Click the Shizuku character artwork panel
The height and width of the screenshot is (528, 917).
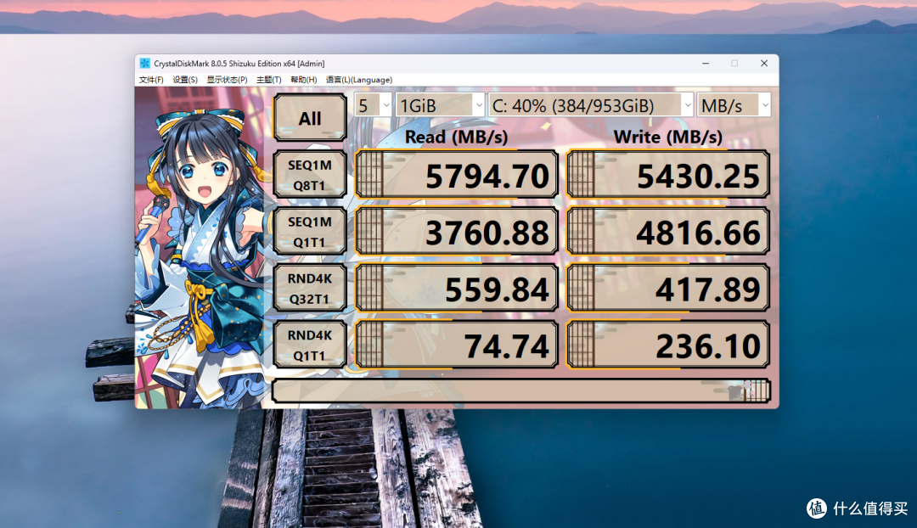tap(202, 249)
